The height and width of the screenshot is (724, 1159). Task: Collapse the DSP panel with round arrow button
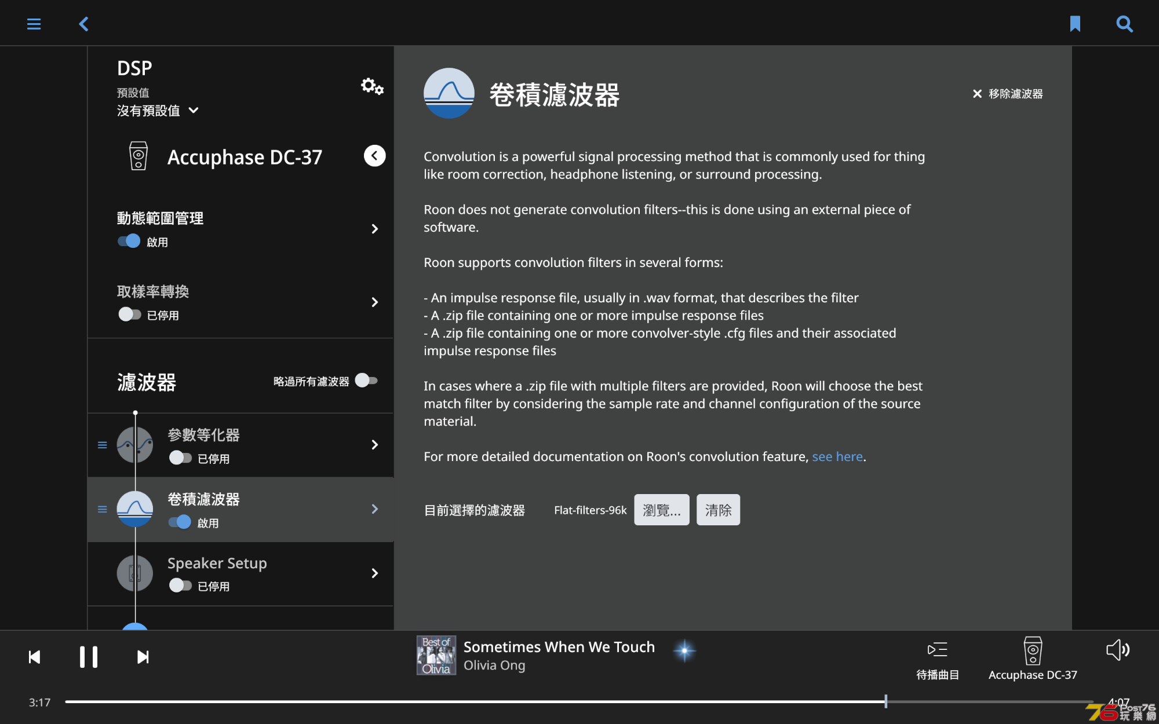click(x=374, y=156)
